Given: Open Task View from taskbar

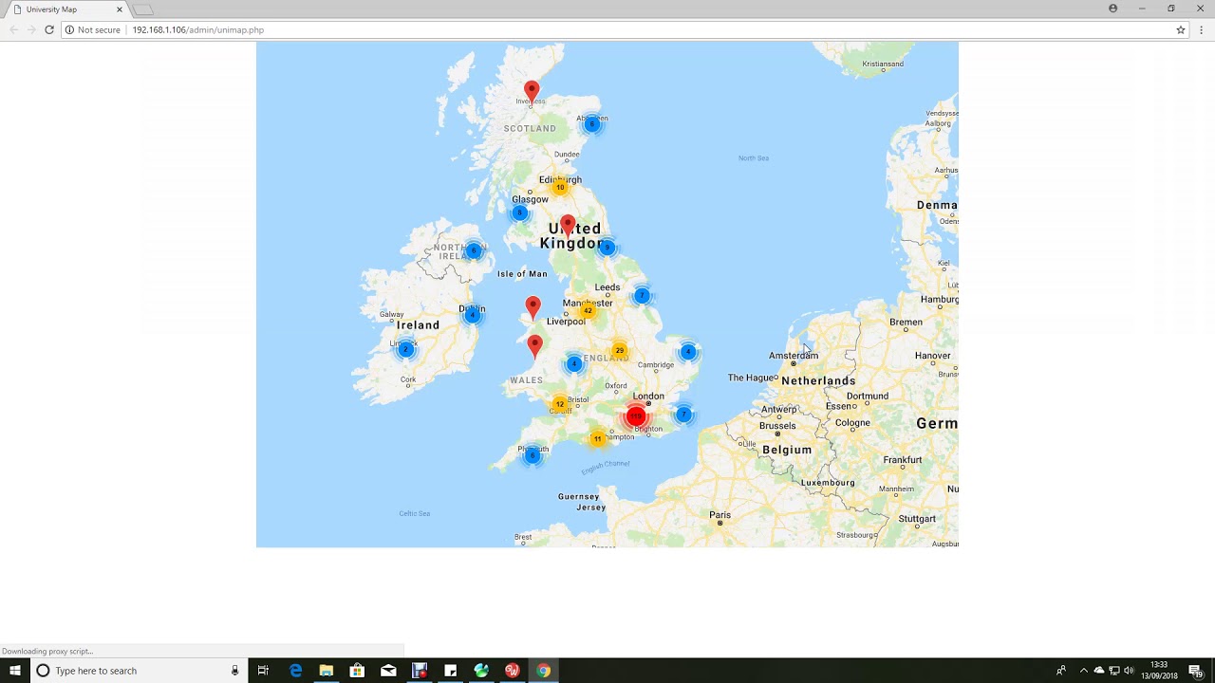Looking at the screenshot, I should click(264, 671).
